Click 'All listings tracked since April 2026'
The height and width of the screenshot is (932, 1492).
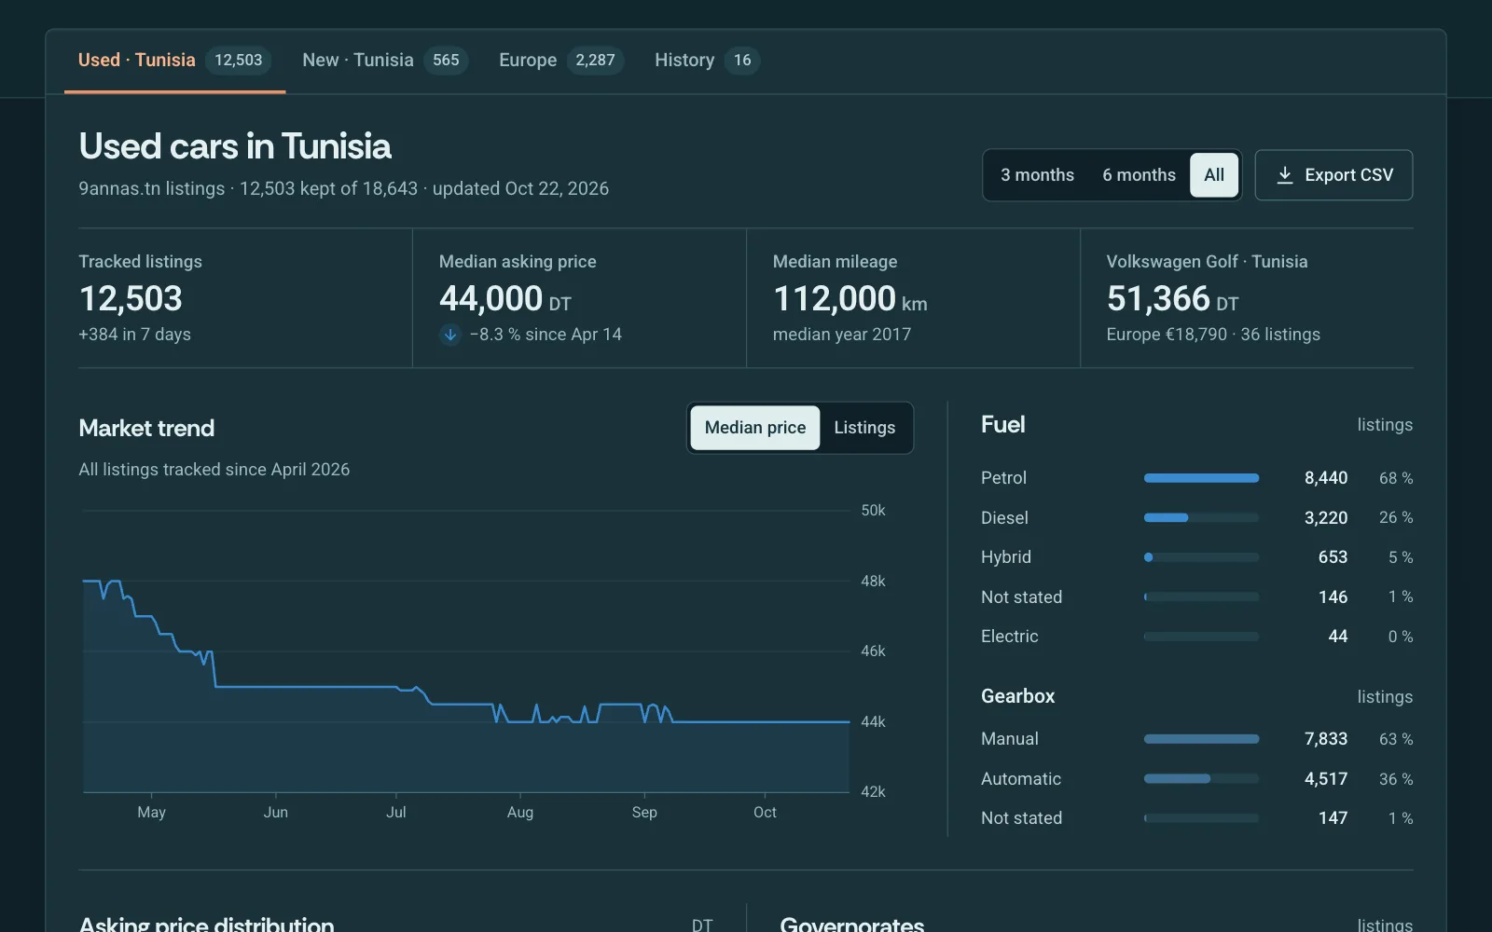coord(214,470)
